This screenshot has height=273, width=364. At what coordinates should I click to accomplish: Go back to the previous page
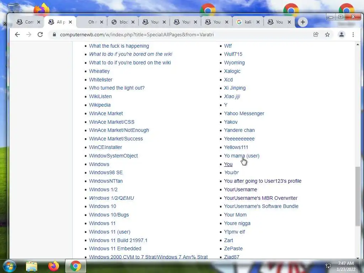point(17,34)
